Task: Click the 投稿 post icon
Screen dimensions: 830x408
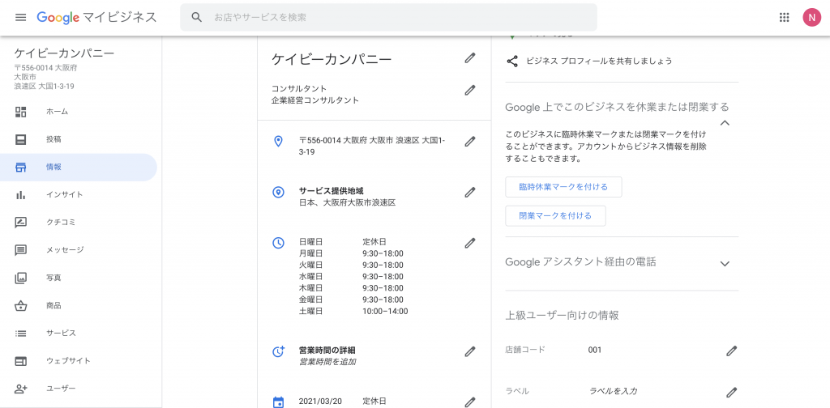Action: tap(20, 139)
